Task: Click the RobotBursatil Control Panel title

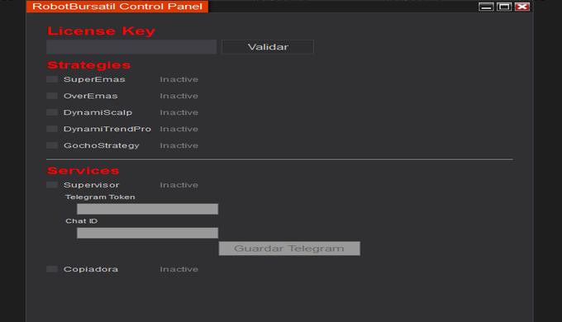Action: pyautogui.click(x=117, y=7)
